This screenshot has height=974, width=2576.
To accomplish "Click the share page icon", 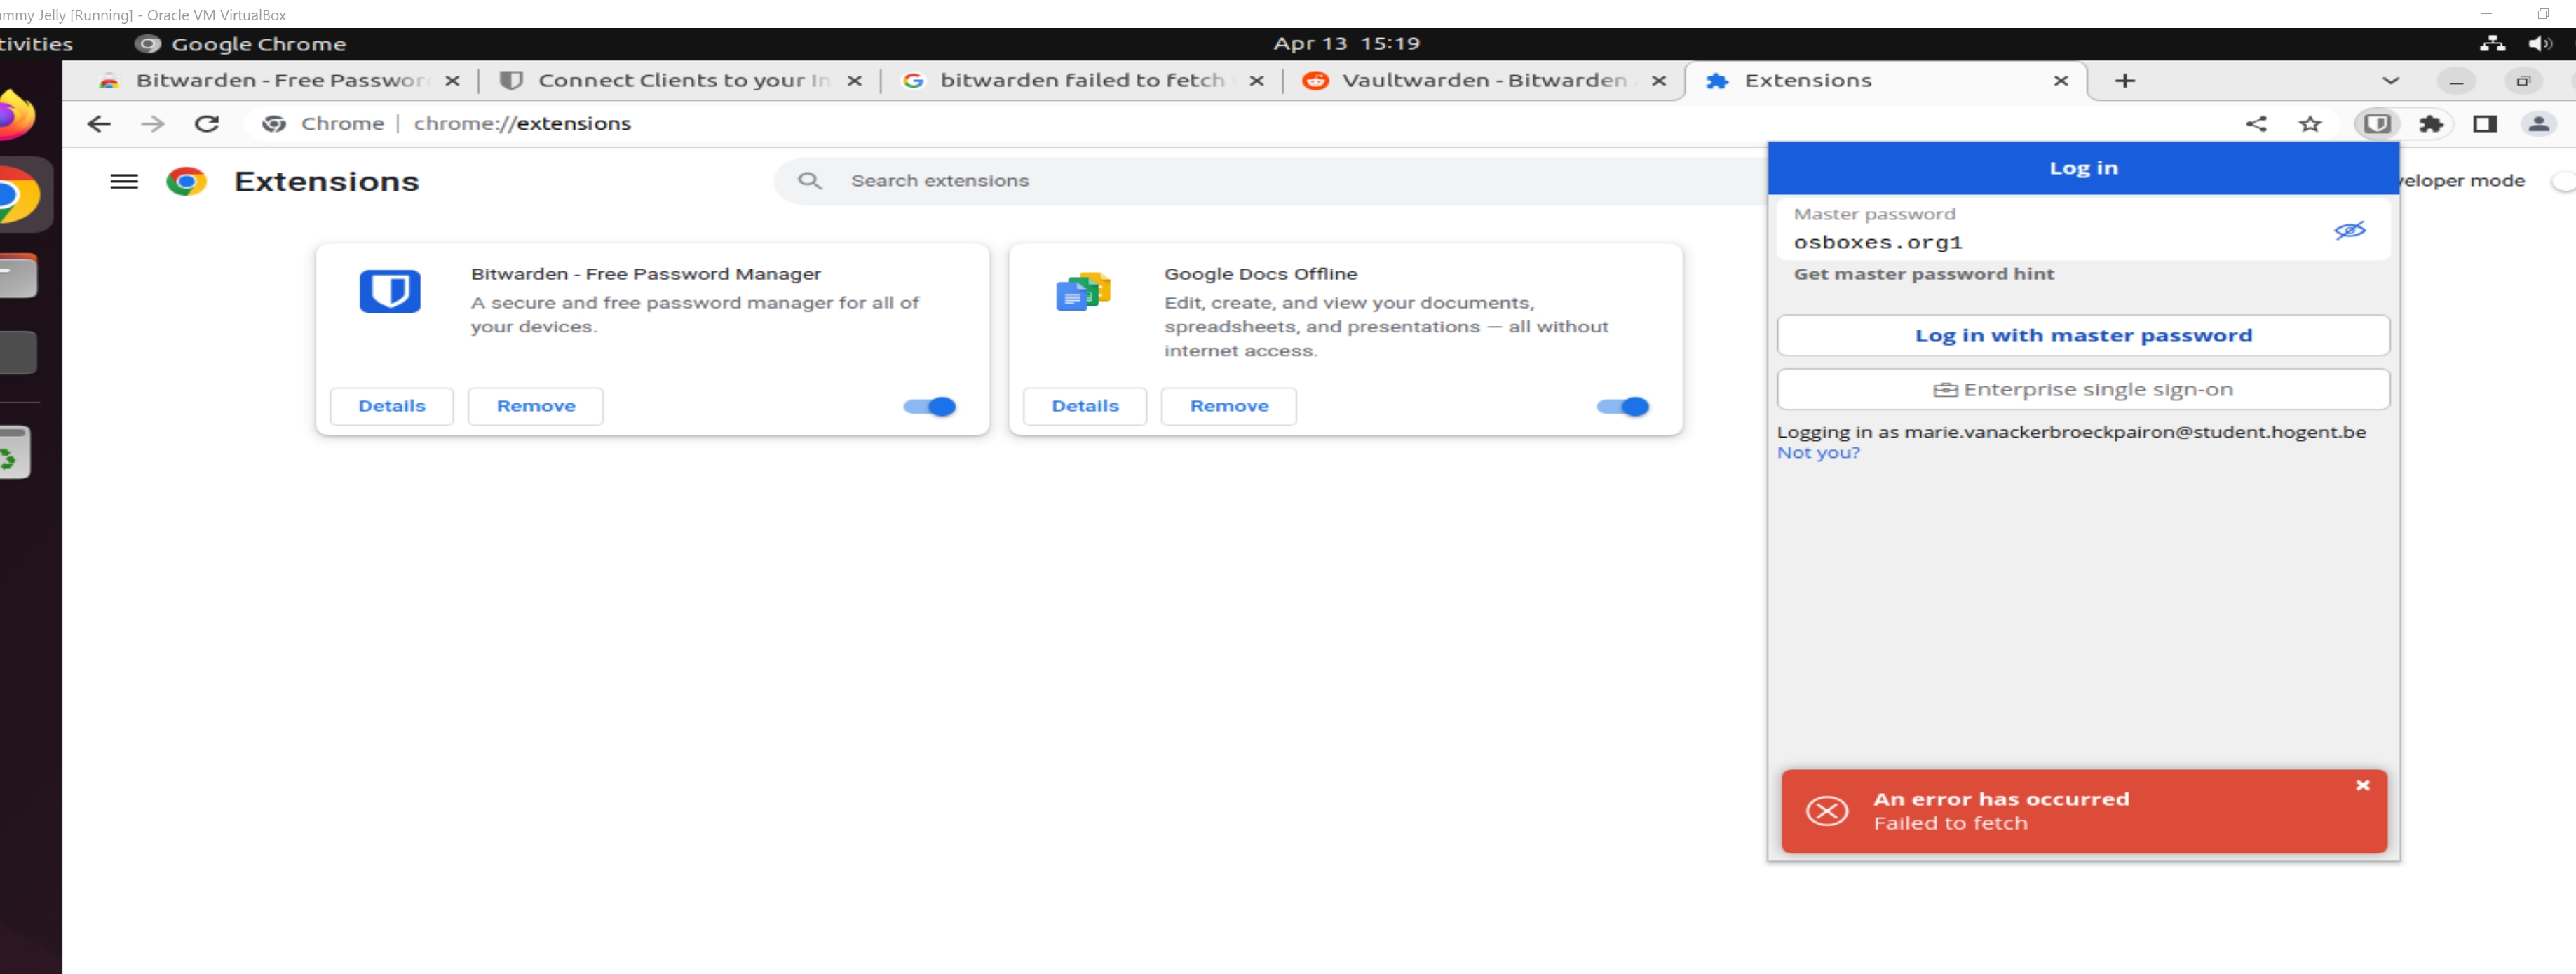I will pyautogui.click(x=2256, y=123).
